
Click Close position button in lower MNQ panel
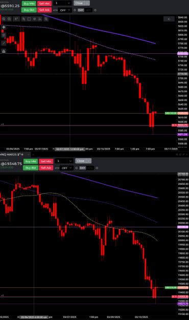pyautogui.click(x=81, y=161)
